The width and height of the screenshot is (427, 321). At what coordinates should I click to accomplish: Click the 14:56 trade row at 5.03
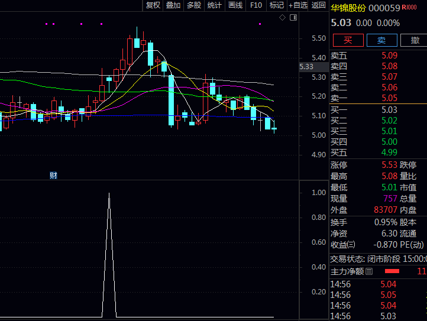coord(379,316)
